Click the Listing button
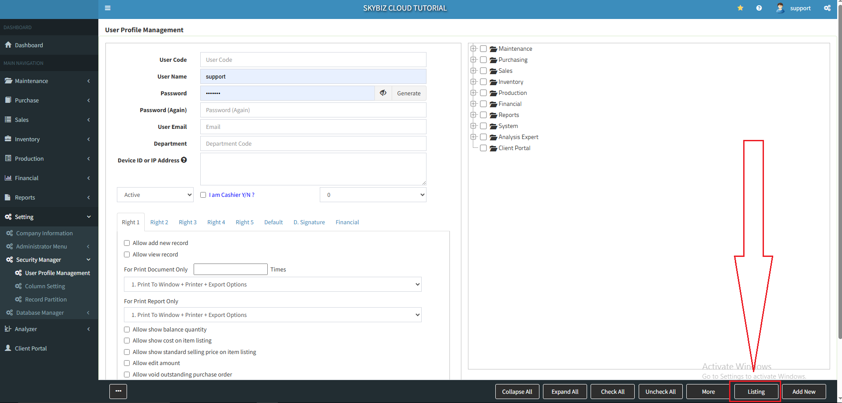The image size is (842, 403). pos(756,392)
